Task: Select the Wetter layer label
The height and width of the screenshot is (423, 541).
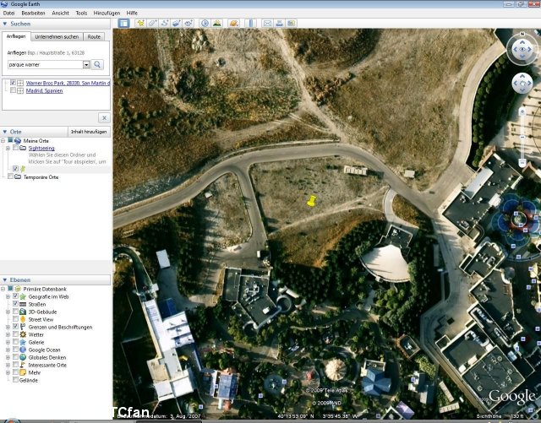Action: pyautogui.click(x=36, y=334)
